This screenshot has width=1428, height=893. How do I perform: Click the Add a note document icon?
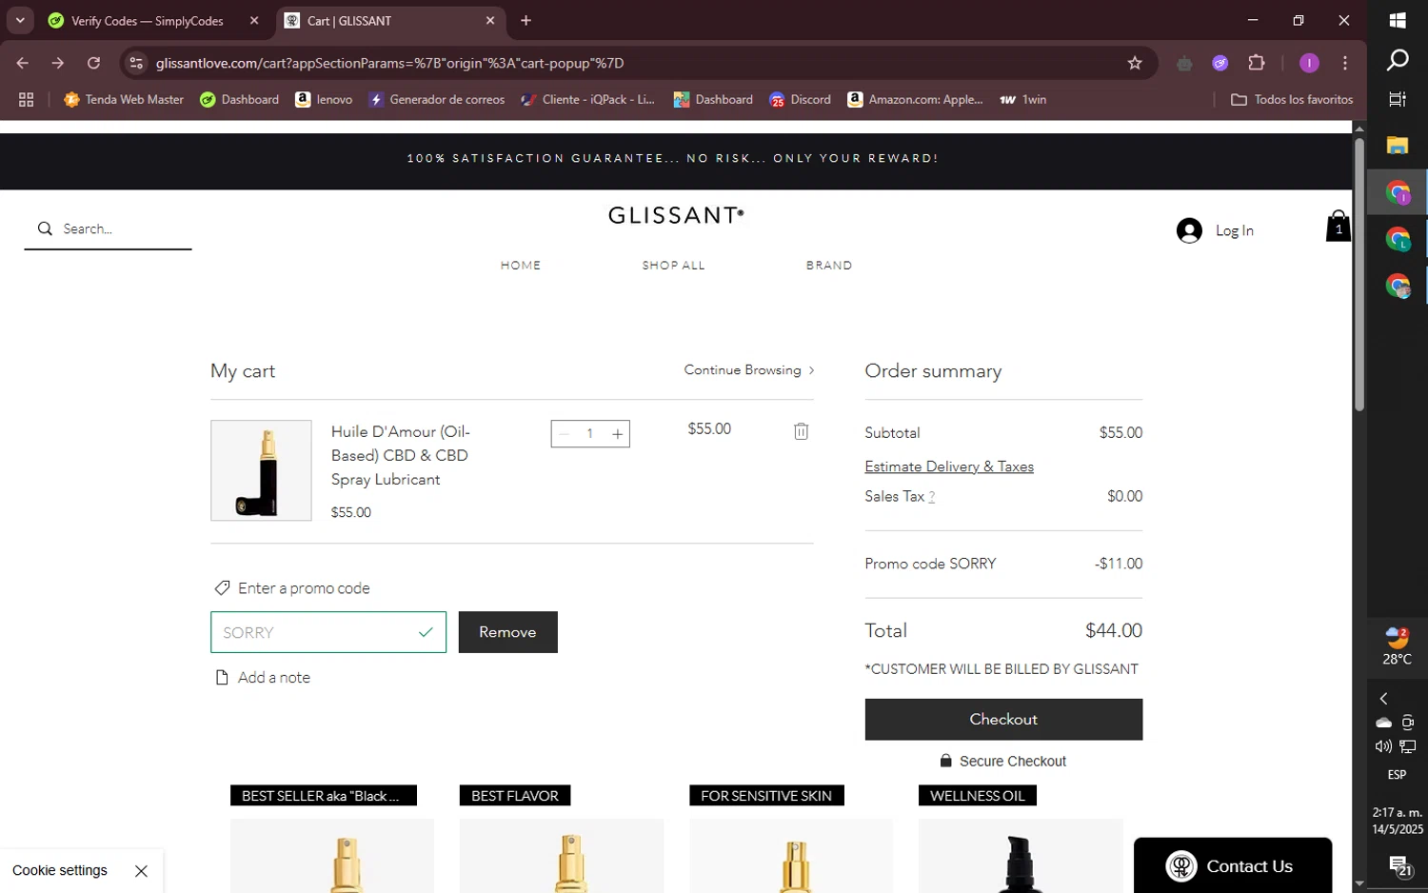point(222,678)
